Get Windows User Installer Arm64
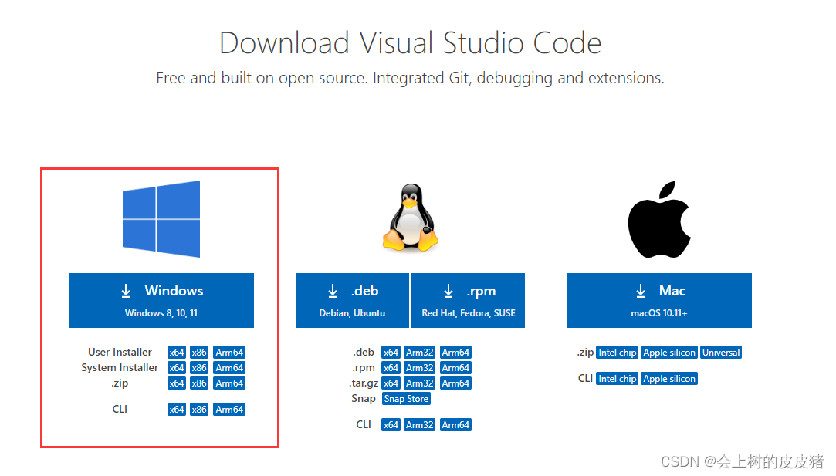This screenshot has width=836, height=476. pos(229,353)
